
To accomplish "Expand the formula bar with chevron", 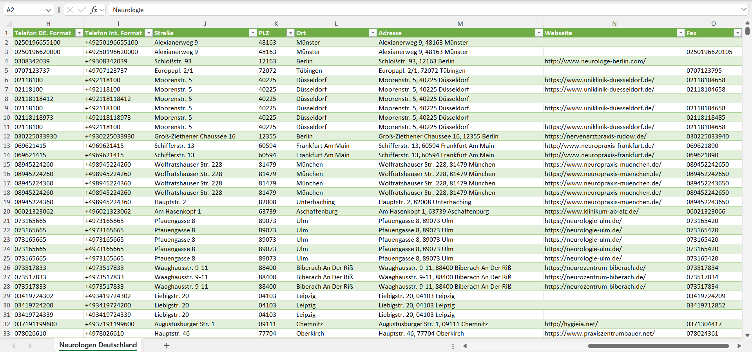I will 744,9.
